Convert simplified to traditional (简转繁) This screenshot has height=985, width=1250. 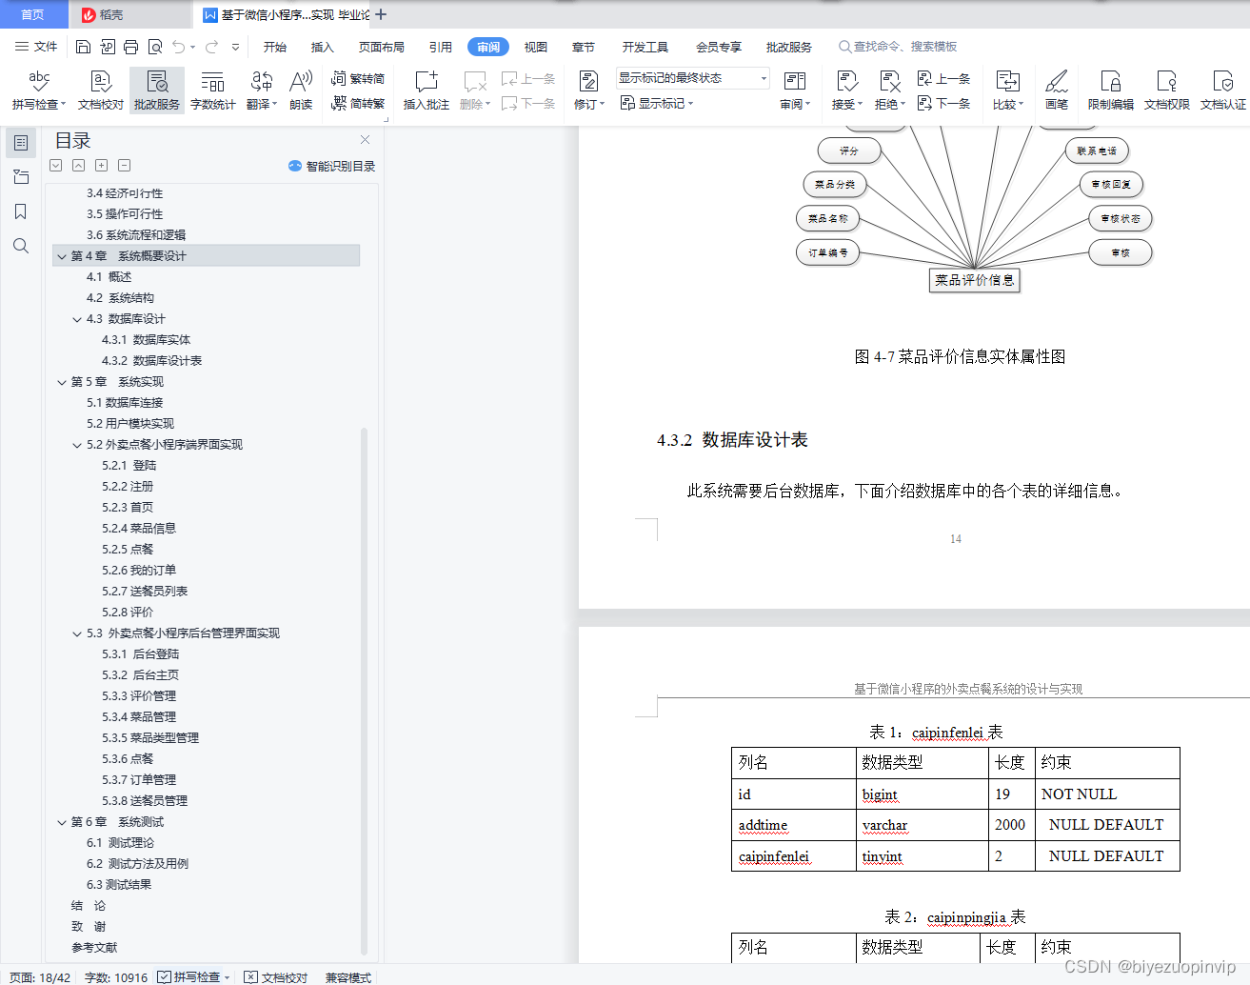358,103
